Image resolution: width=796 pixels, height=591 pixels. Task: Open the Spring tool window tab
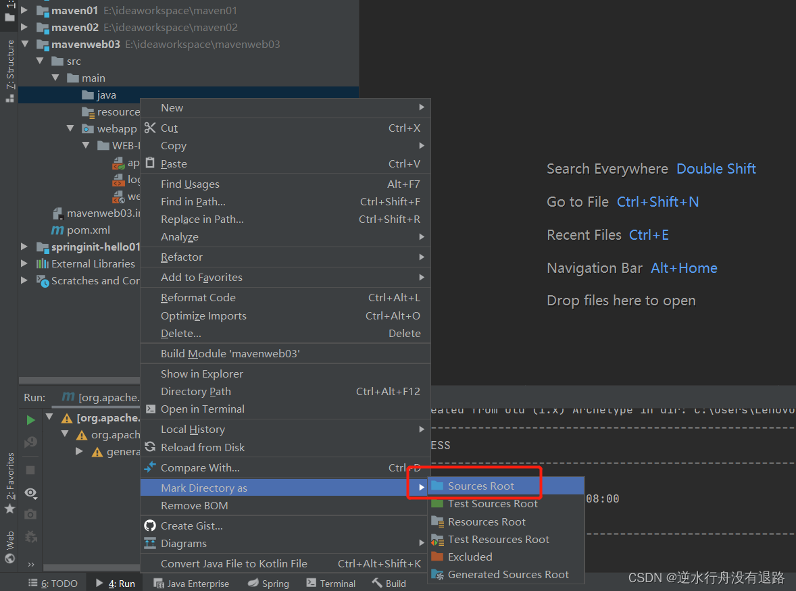(268, 584)
